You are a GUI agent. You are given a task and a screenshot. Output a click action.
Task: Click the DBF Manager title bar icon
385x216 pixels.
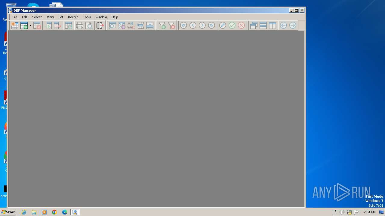coord(11,10)
